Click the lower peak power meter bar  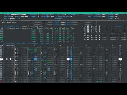tap(63, 24)
